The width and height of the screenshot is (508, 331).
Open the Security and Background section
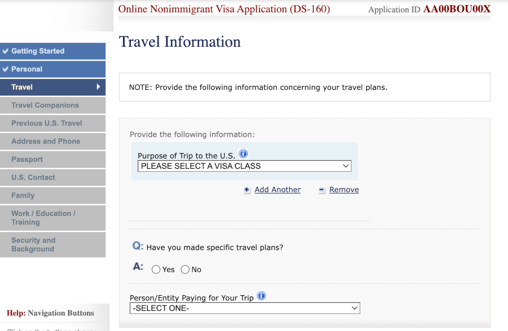[x=33, y=244]
